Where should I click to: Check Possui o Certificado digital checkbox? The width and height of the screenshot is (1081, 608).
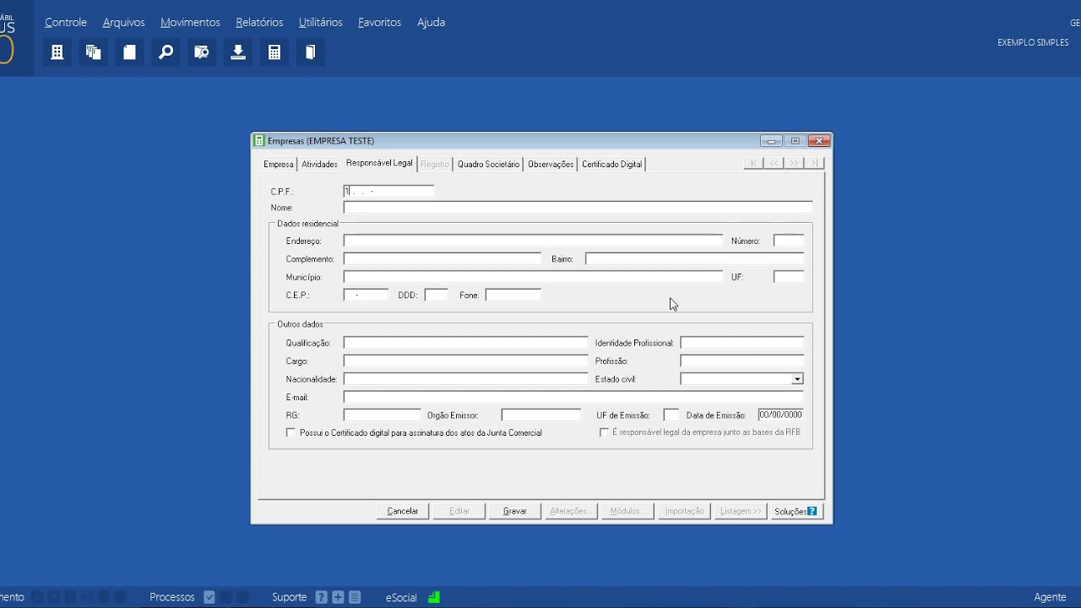[291, 432]
